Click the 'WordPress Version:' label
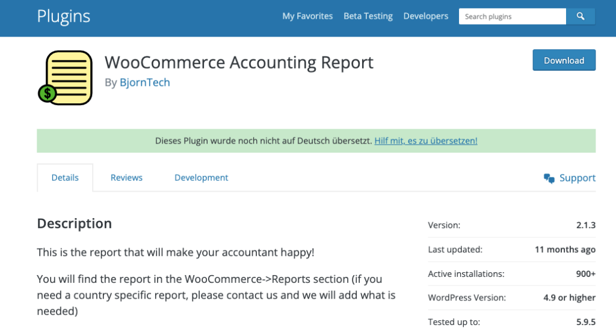This screenshot has width=616, height=328. click(467, 298)
